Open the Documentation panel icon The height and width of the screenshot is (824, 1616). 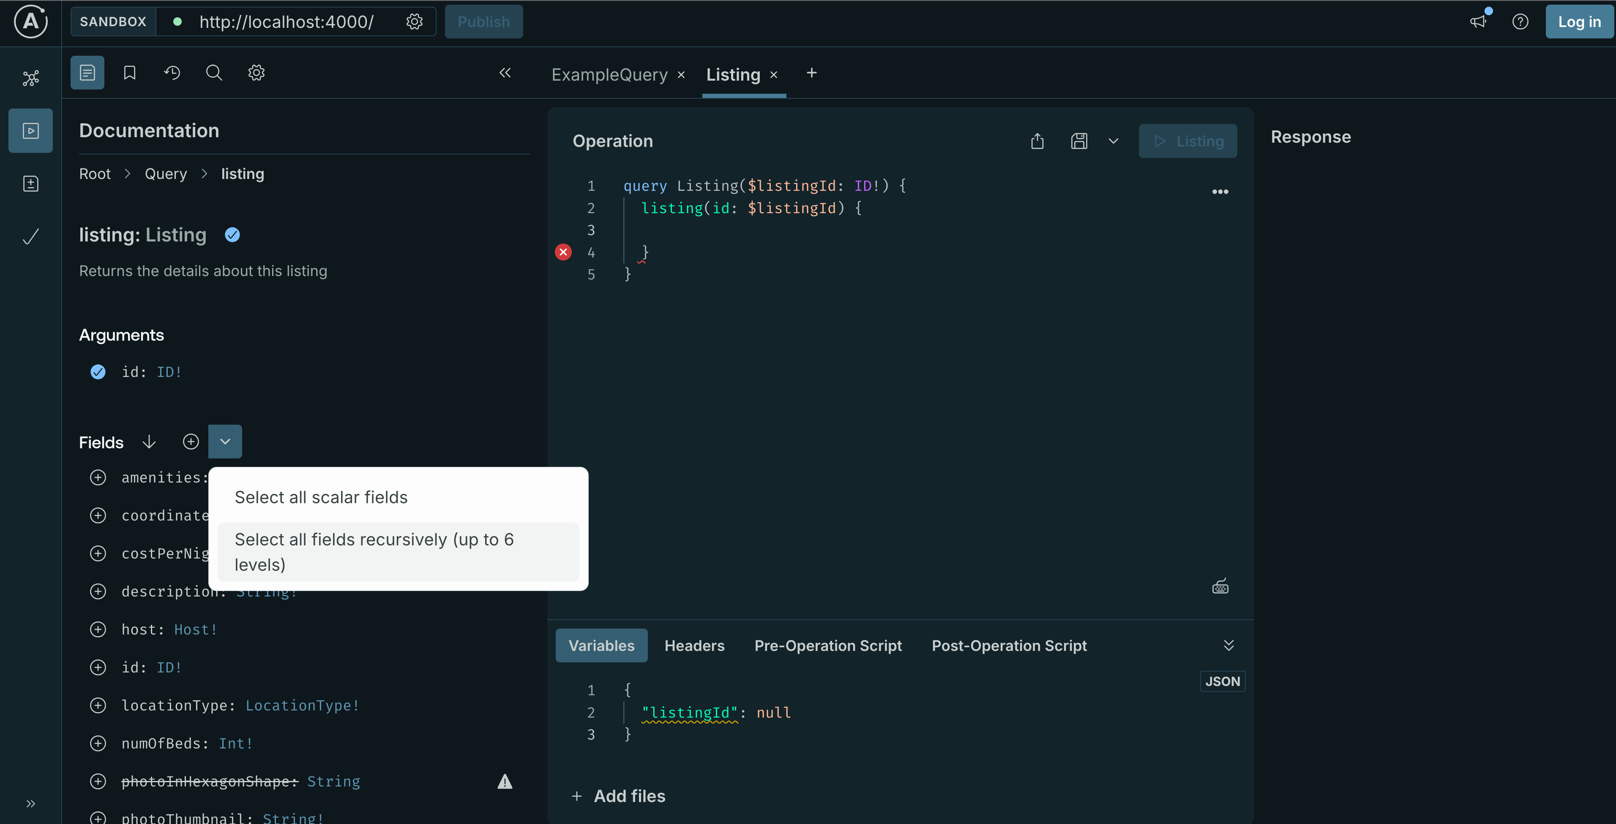87,72
